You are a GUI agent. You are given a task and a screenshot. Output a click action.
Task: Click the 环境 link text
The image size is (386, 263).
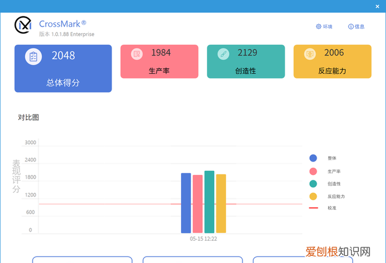[327, 27]
